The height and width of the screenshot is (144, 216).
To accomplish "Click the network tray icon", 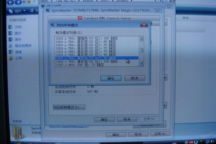I will [208, 141].
